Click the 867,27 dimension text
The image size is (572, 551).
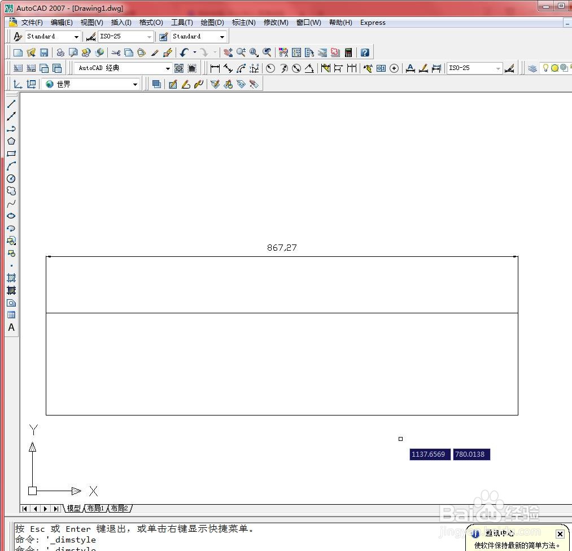pos(282,248)
